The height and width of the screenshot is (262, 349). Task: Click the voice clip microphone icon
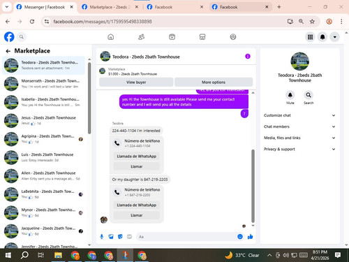coord(102,237)
